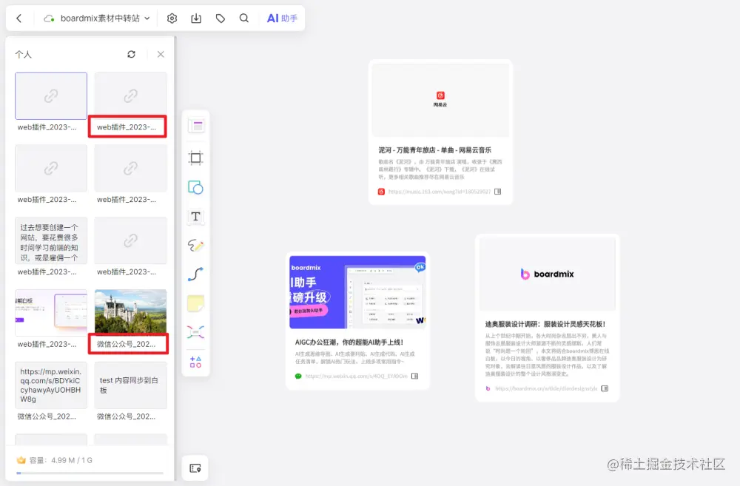Select the mind map tool
This screenshot has height=486, width=740.
[196, 332]
